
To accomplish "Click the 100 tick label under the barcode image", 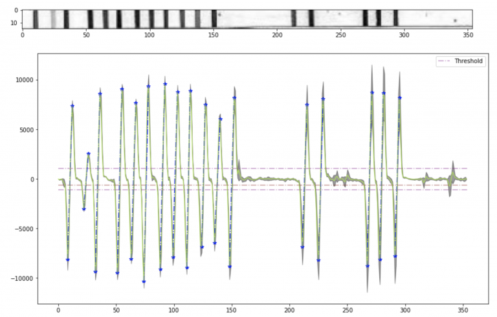I will (149, 35).
